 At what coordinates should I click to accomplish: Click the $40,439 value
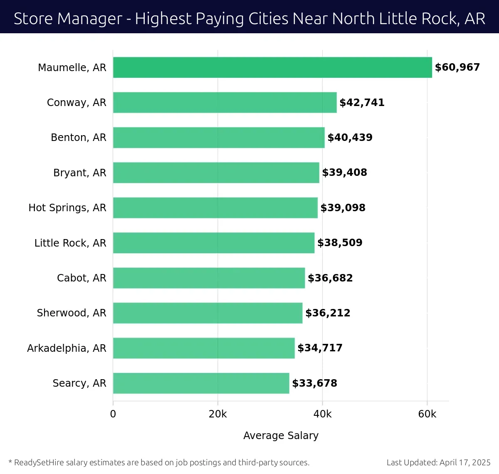point(350,138)
